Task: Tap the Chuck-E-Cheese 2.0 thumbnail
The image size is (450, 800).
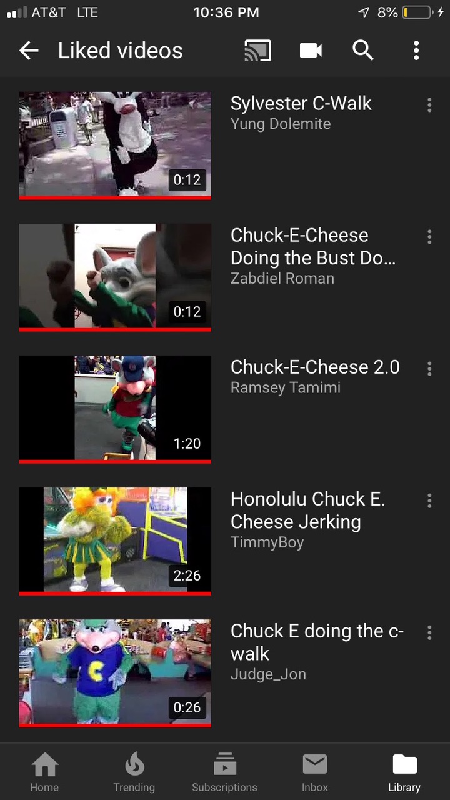Action: click(115, 409)
